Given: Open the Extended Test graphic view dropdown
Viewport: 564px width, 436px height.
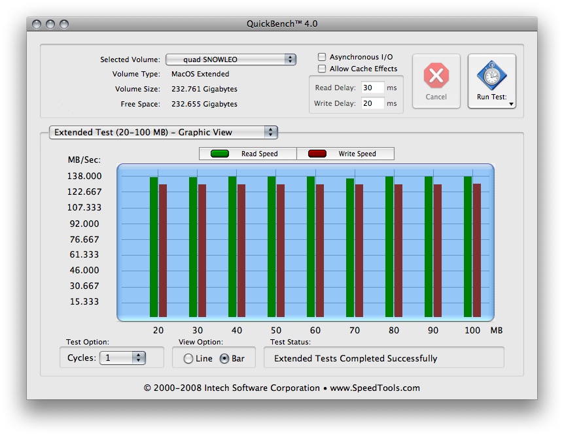Looking at the screenshot, I should pyautogui.click(x=164, y=132).
